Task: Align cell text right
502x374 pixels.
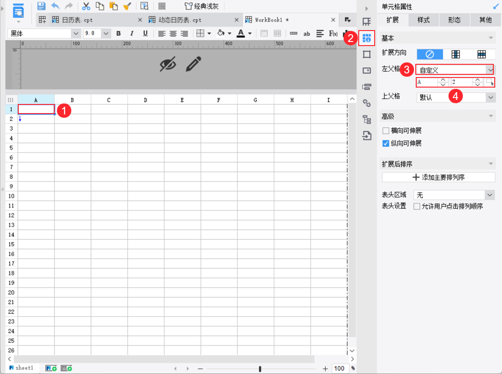Action: (x=184, y=34)
